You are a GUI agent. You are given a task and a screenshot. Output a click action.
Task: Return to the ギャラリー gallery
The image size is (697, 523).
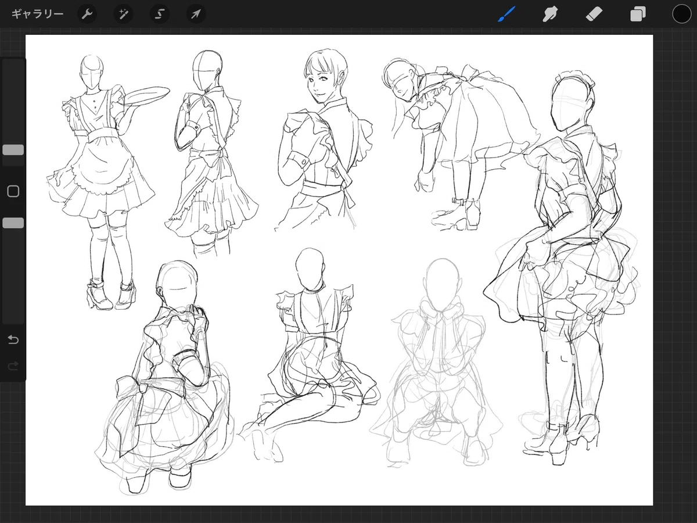coord(37,14)
